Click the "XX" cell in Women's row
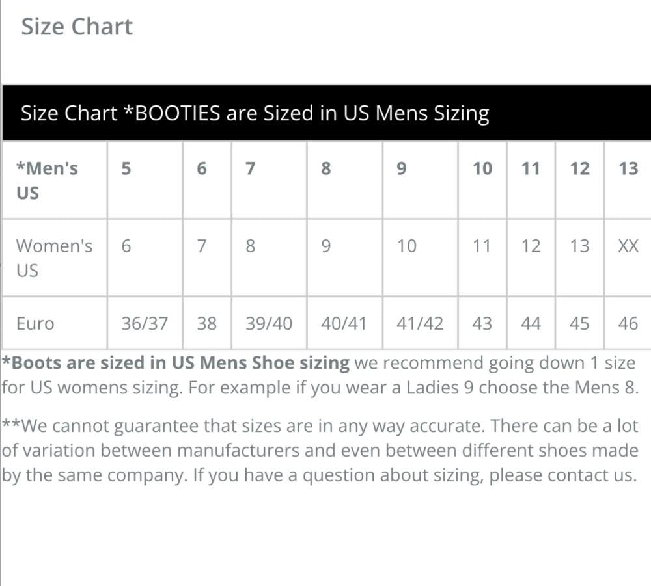 point(628,246)
